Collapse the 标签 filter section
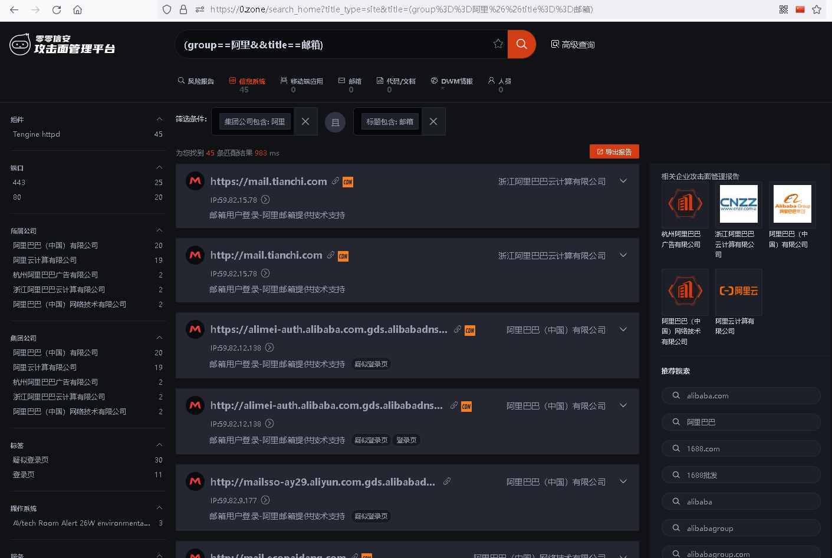The image size is (832, 558). [159, 445]
